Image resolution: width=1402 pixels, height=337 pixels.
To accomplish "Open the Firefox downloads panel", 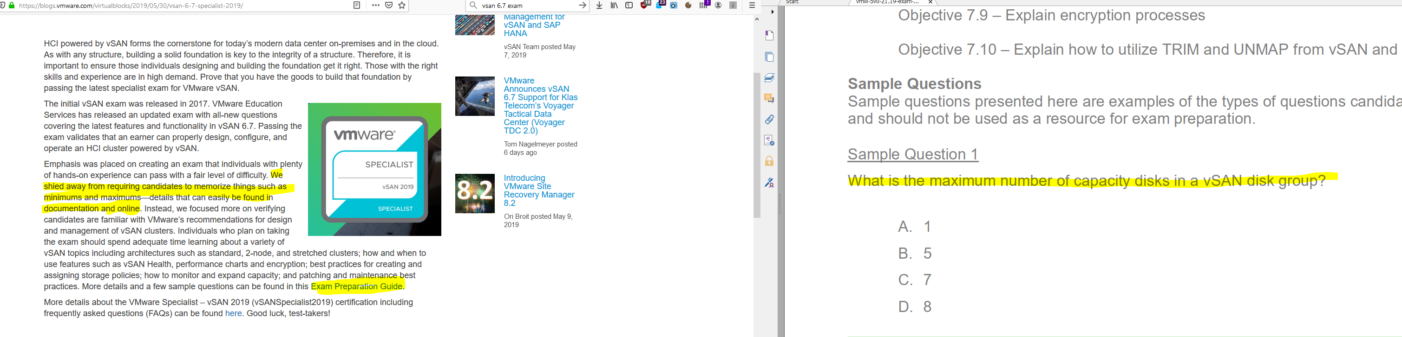I will [599, 6].
